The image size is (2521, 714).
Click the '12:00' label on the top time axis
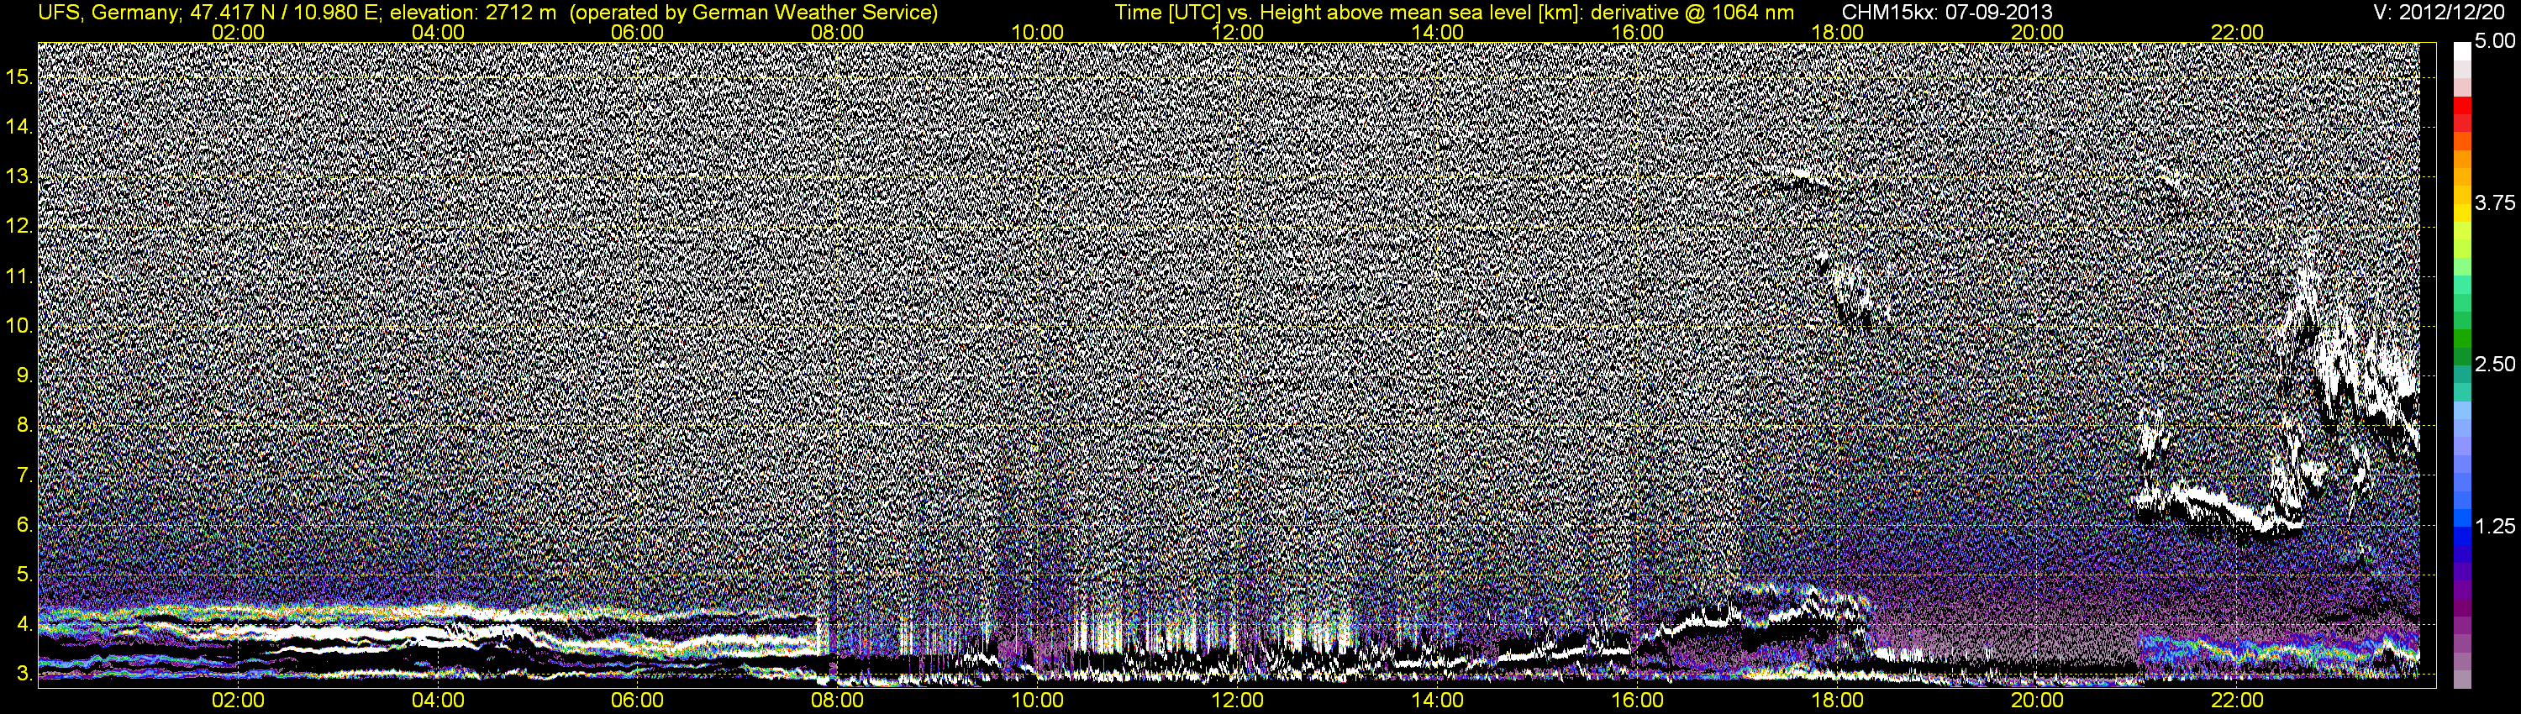(1237, 32)
